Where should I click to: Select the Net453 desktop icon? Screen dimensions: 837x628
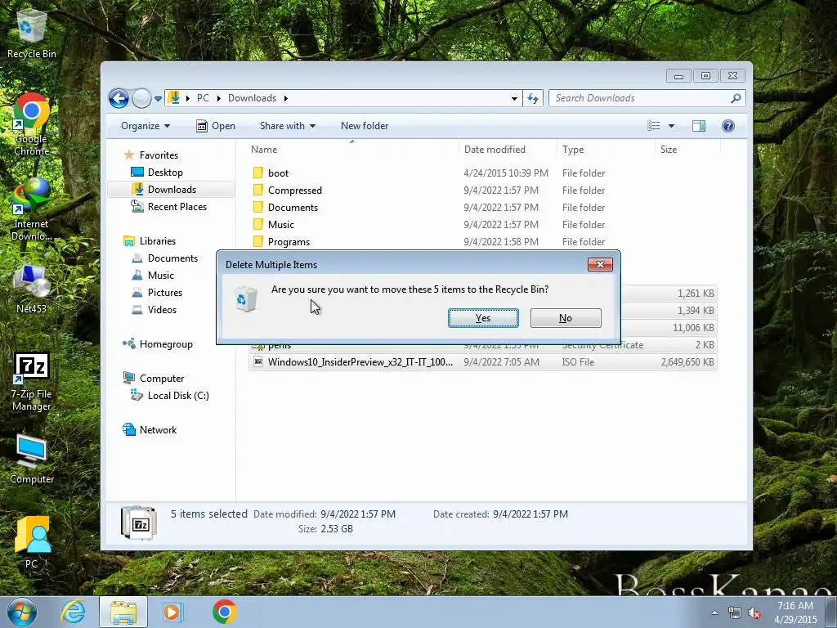(32, 289)
